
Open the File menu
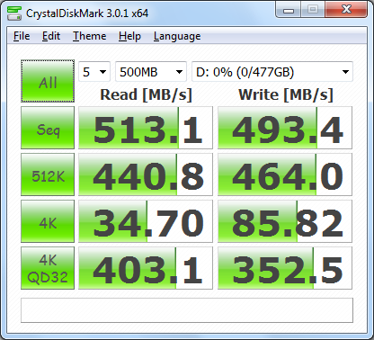22,36
